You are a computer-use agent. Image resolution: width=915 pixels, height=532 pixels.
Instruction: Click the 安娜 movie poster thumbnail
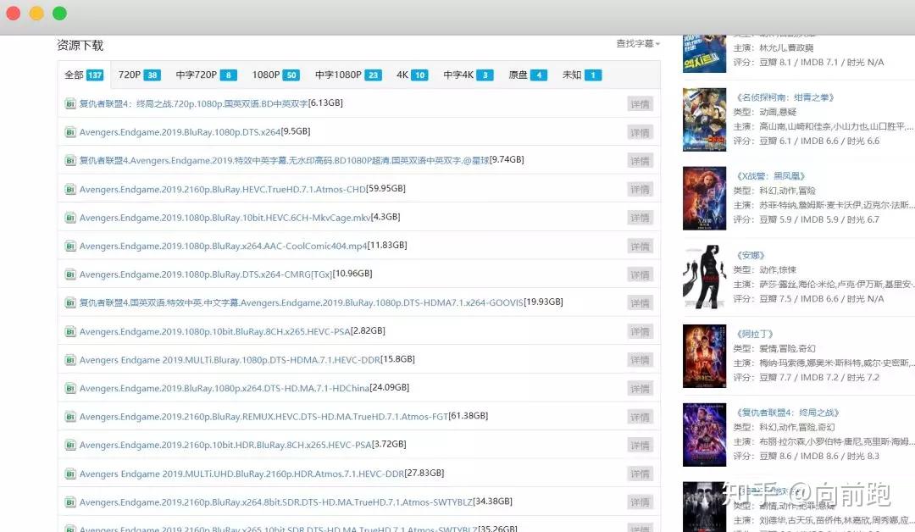(x=704, y=277)
